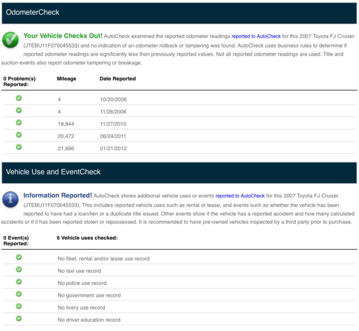The height and width of the screenshot is (331, 359).
Task: Select the date 06/24/2011
Action: [113, 136]
